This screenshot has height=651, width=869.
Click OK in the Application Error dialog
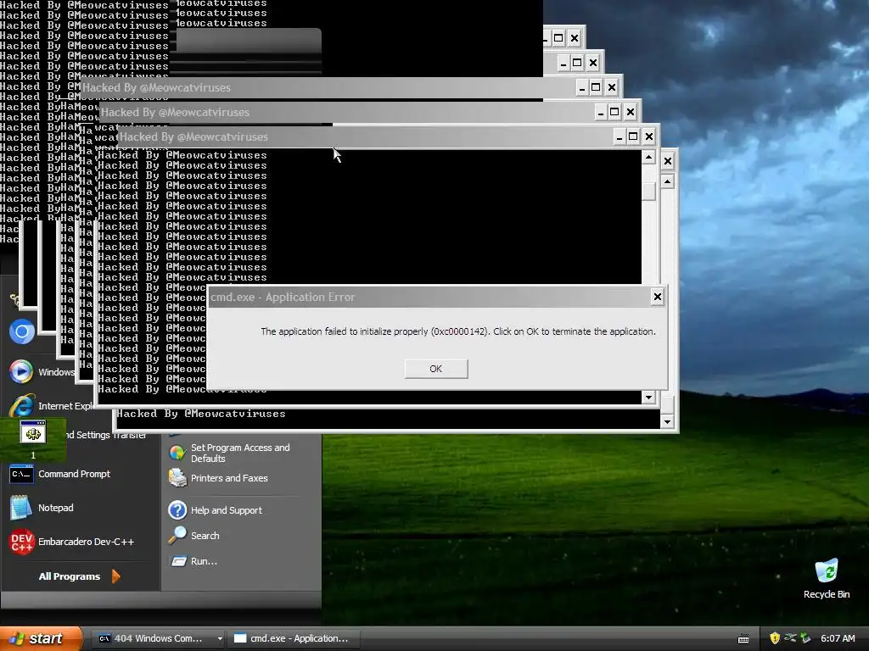[x=436, y=369]
